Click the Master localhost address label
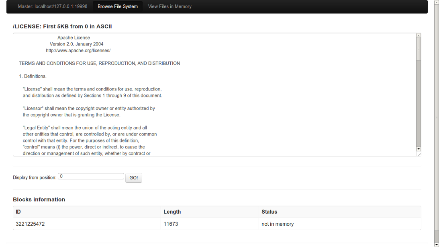The image size is (439, 247). click(53, 6)
